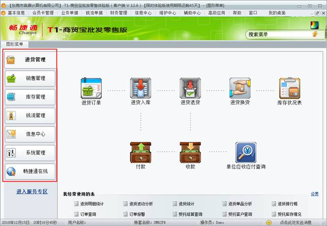Screen dimensions: 327x226
Task: Click the 付款 payment icon
Action: coord(141,152)
